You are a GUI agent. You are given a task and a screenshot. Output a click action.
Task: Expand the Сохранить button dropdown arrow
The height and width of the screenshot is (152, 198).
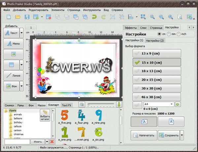click(182, 135)
